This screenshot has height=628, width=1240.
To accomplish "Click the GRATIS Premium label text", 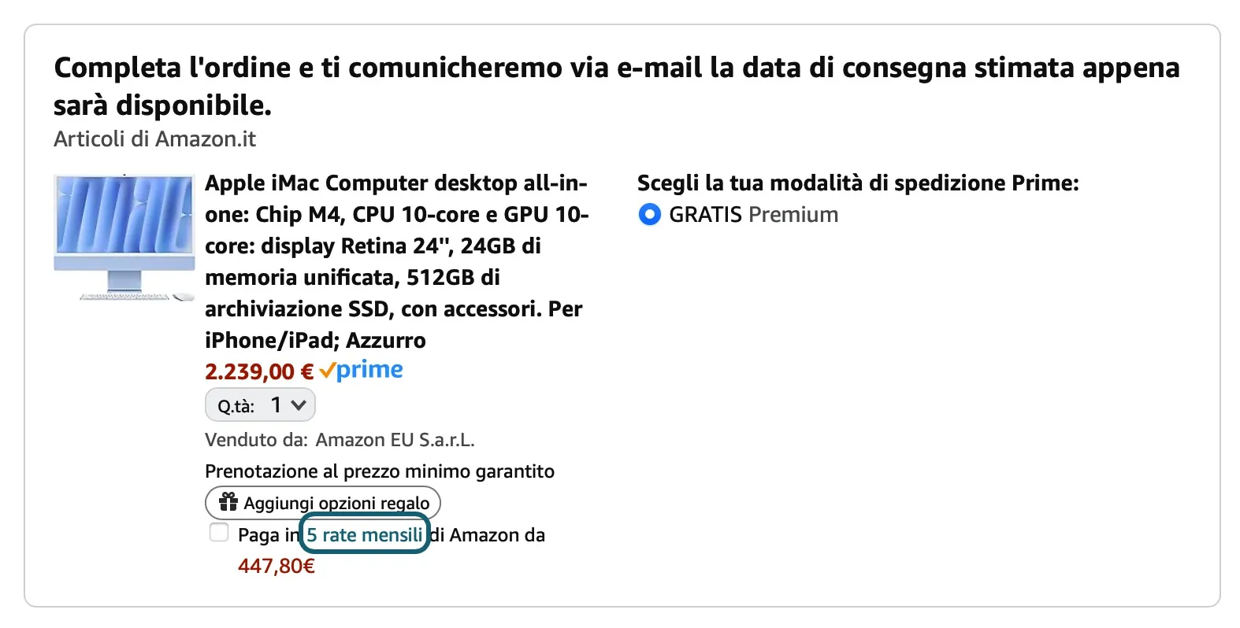I will [x=752, y=214].
